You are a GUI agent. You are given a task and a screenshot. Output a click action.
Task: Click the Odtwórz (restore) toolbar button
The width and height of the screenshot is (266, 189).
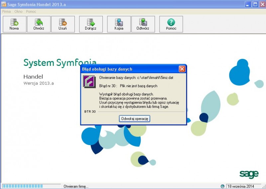(143, 24)
